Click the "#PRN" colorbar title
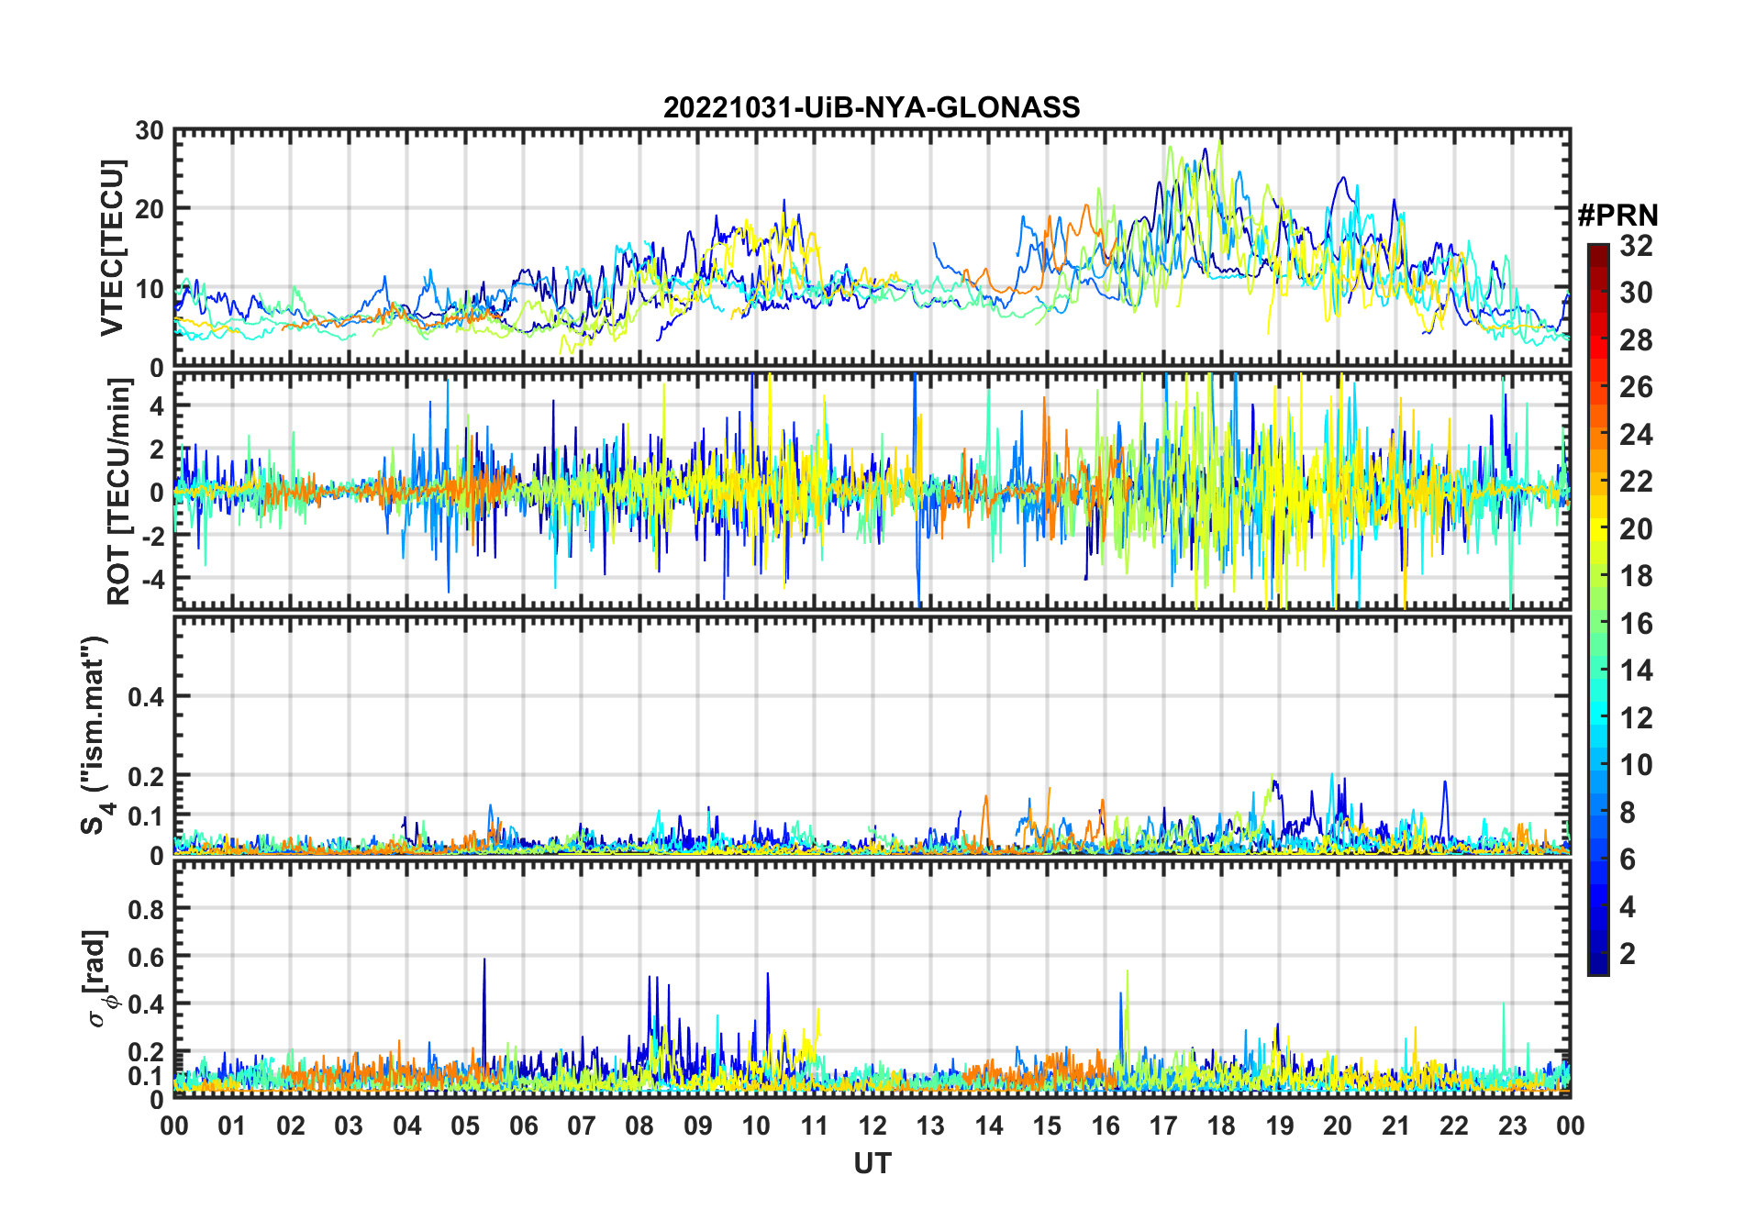This screenshot has width=1745, height=1220. pyautogui.click(x=1617, y=216)
